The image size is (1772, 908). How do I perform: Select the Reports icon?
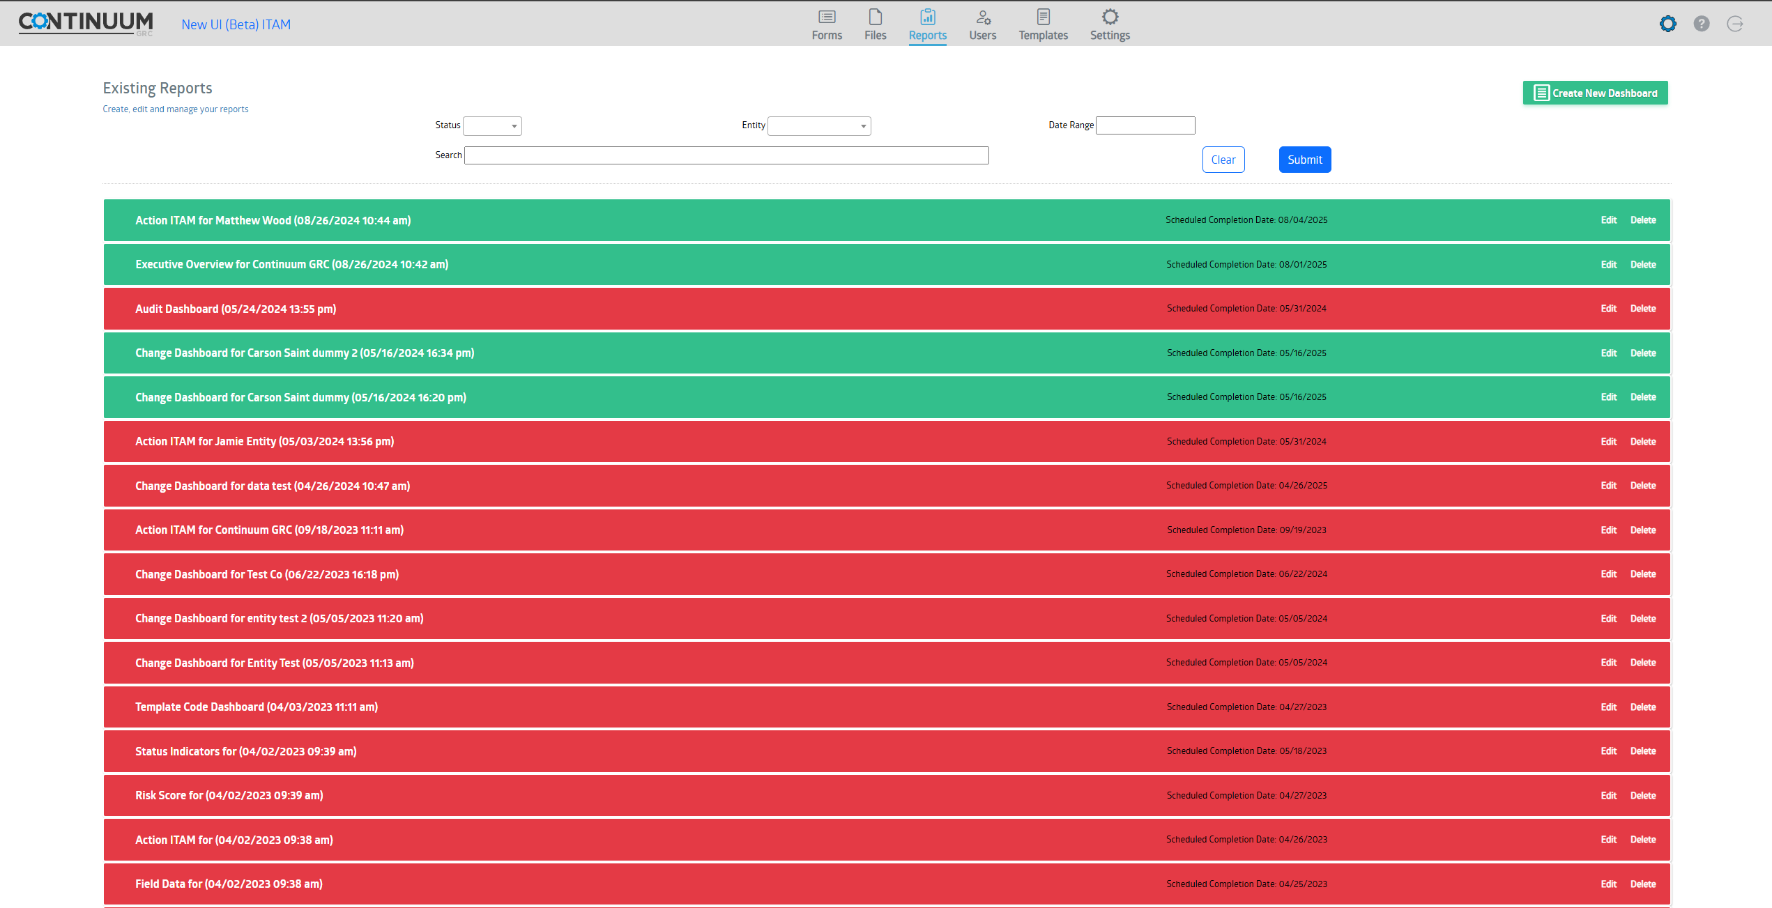927,23
